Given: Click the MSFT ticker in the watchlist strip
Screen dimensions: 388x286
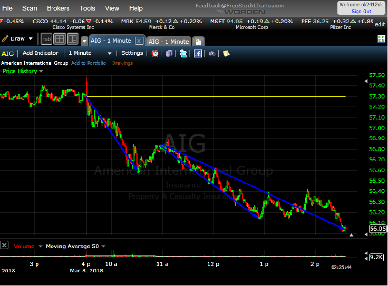Looking at the screenshot, I should [x=218, y=22].
